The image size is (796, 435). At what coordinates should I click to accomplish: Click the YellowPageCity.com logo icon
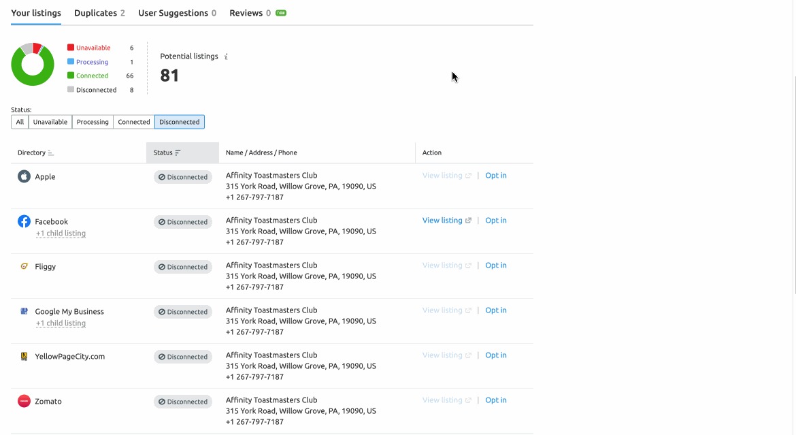click(x=24, y=356)
